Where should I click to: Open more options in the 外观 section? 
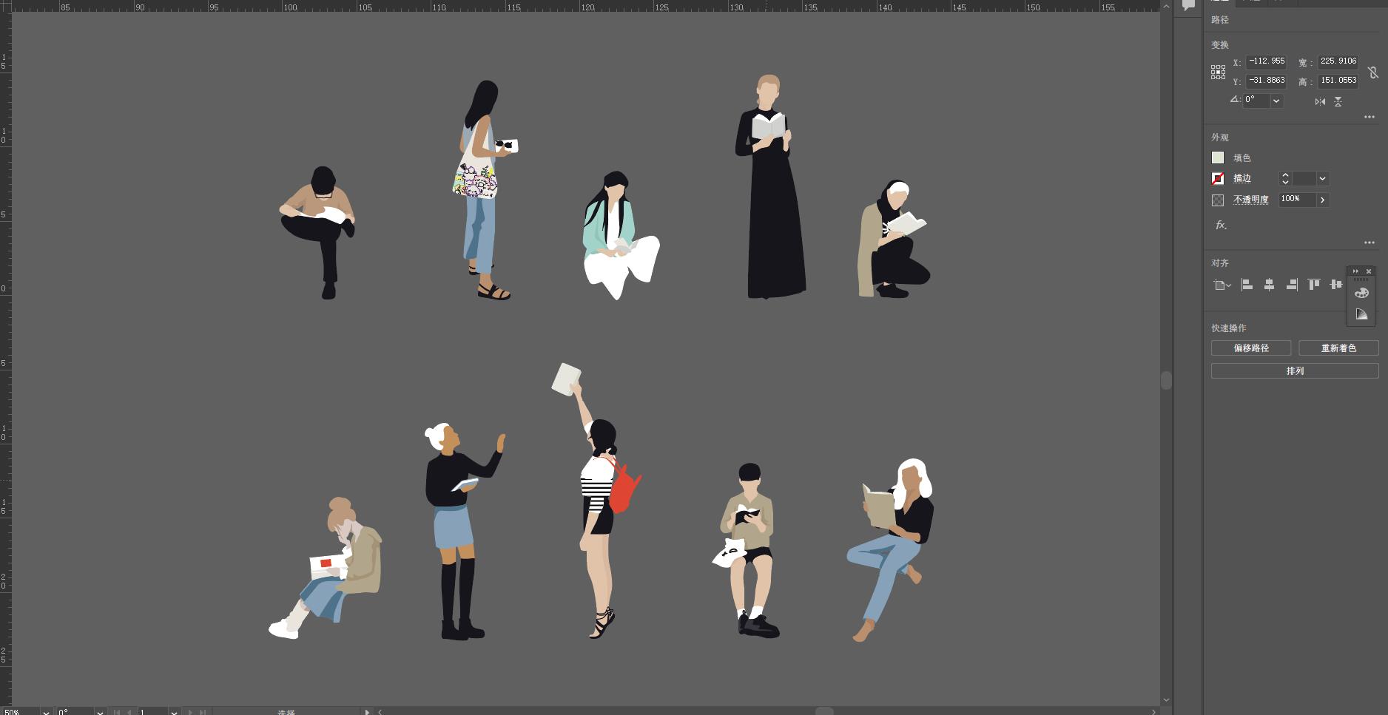point(1370,243)
